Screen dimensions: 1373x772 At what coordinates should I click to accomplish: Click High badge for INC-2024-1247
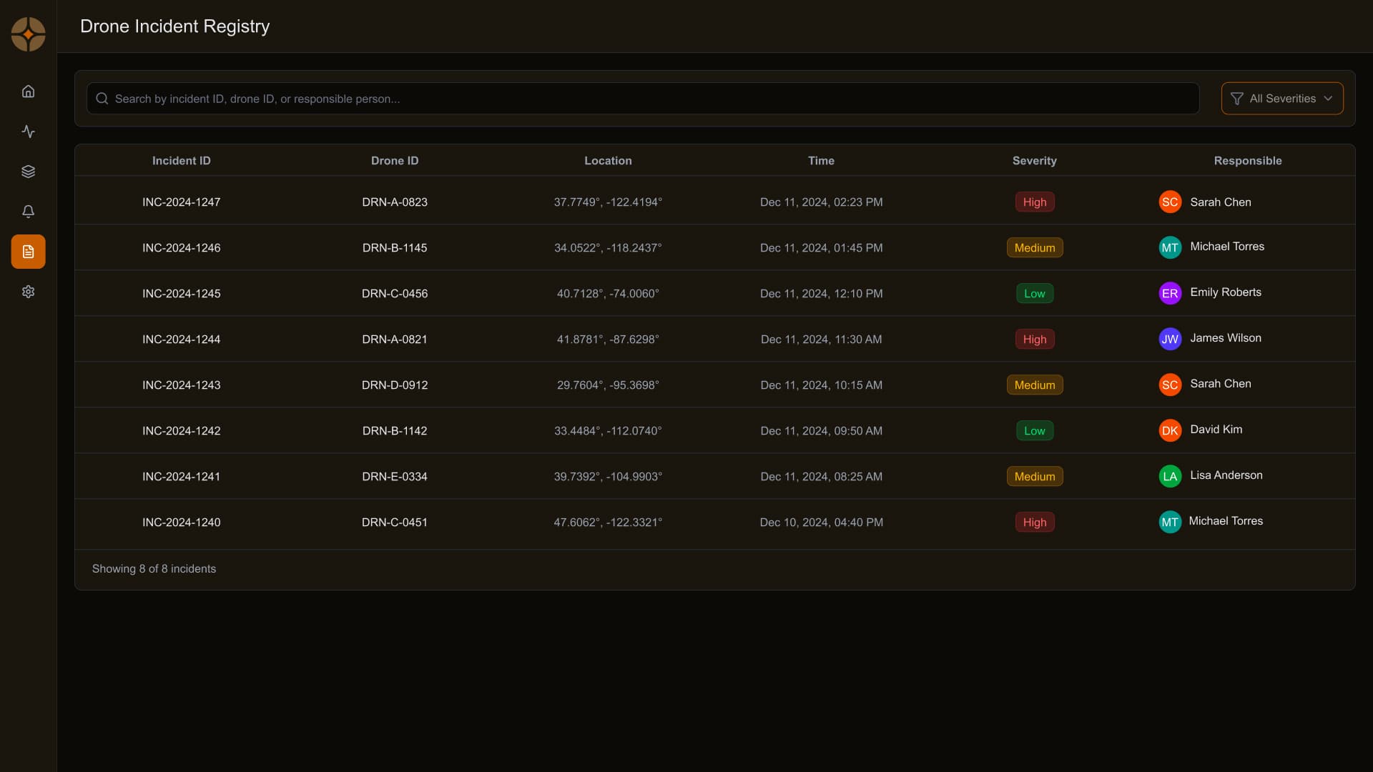tap(1034, 202)
